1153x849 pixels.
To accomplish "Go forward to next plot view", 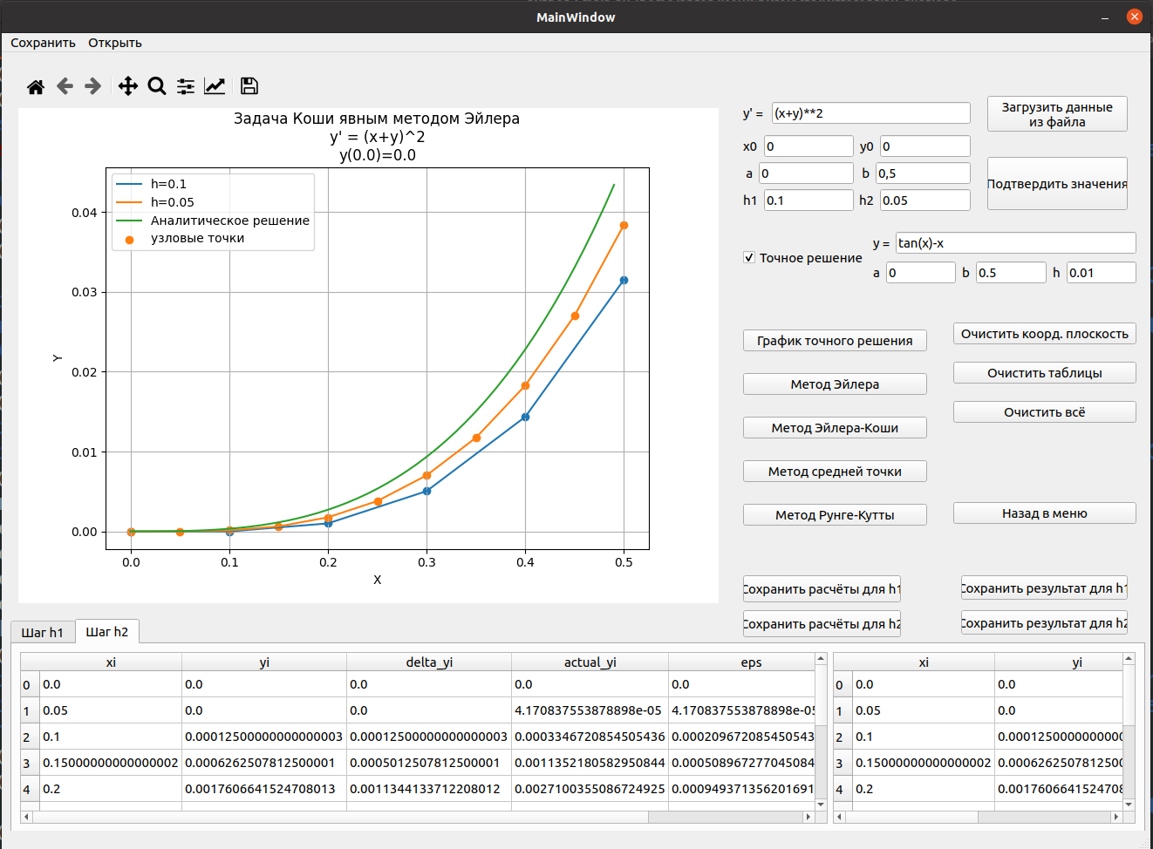I will [93, 86].
